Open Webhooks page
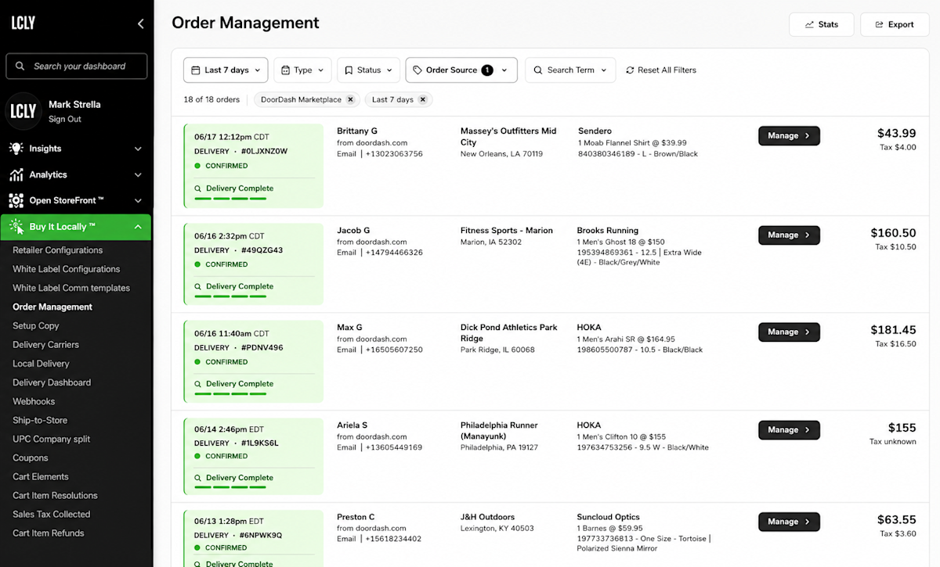This screenshot has width=940, height=567. (x=34, y=401)
